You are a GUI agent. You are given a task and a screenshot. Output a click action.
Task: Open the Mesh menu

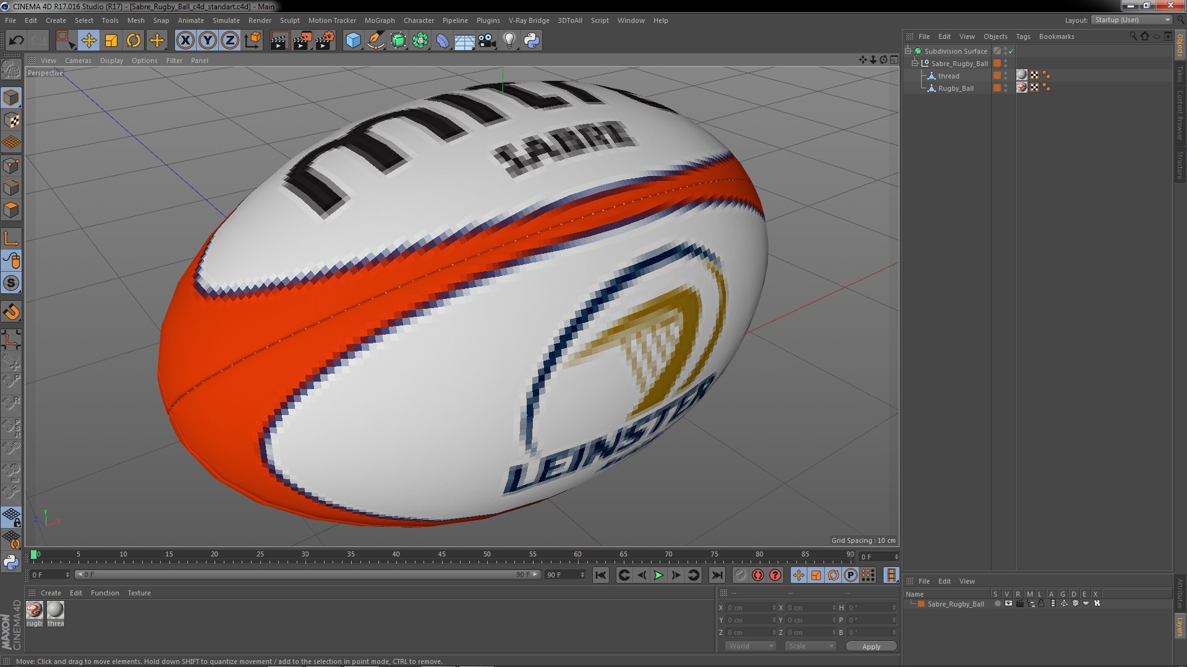click(135, 20)
